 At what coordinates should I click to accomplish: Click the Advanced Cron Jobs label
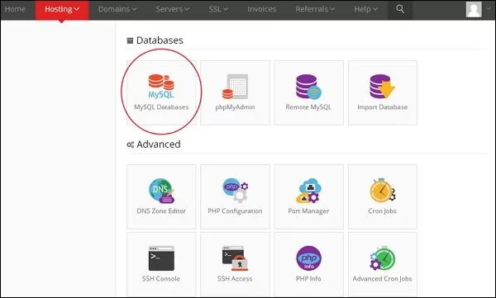[x=383, y=279]
